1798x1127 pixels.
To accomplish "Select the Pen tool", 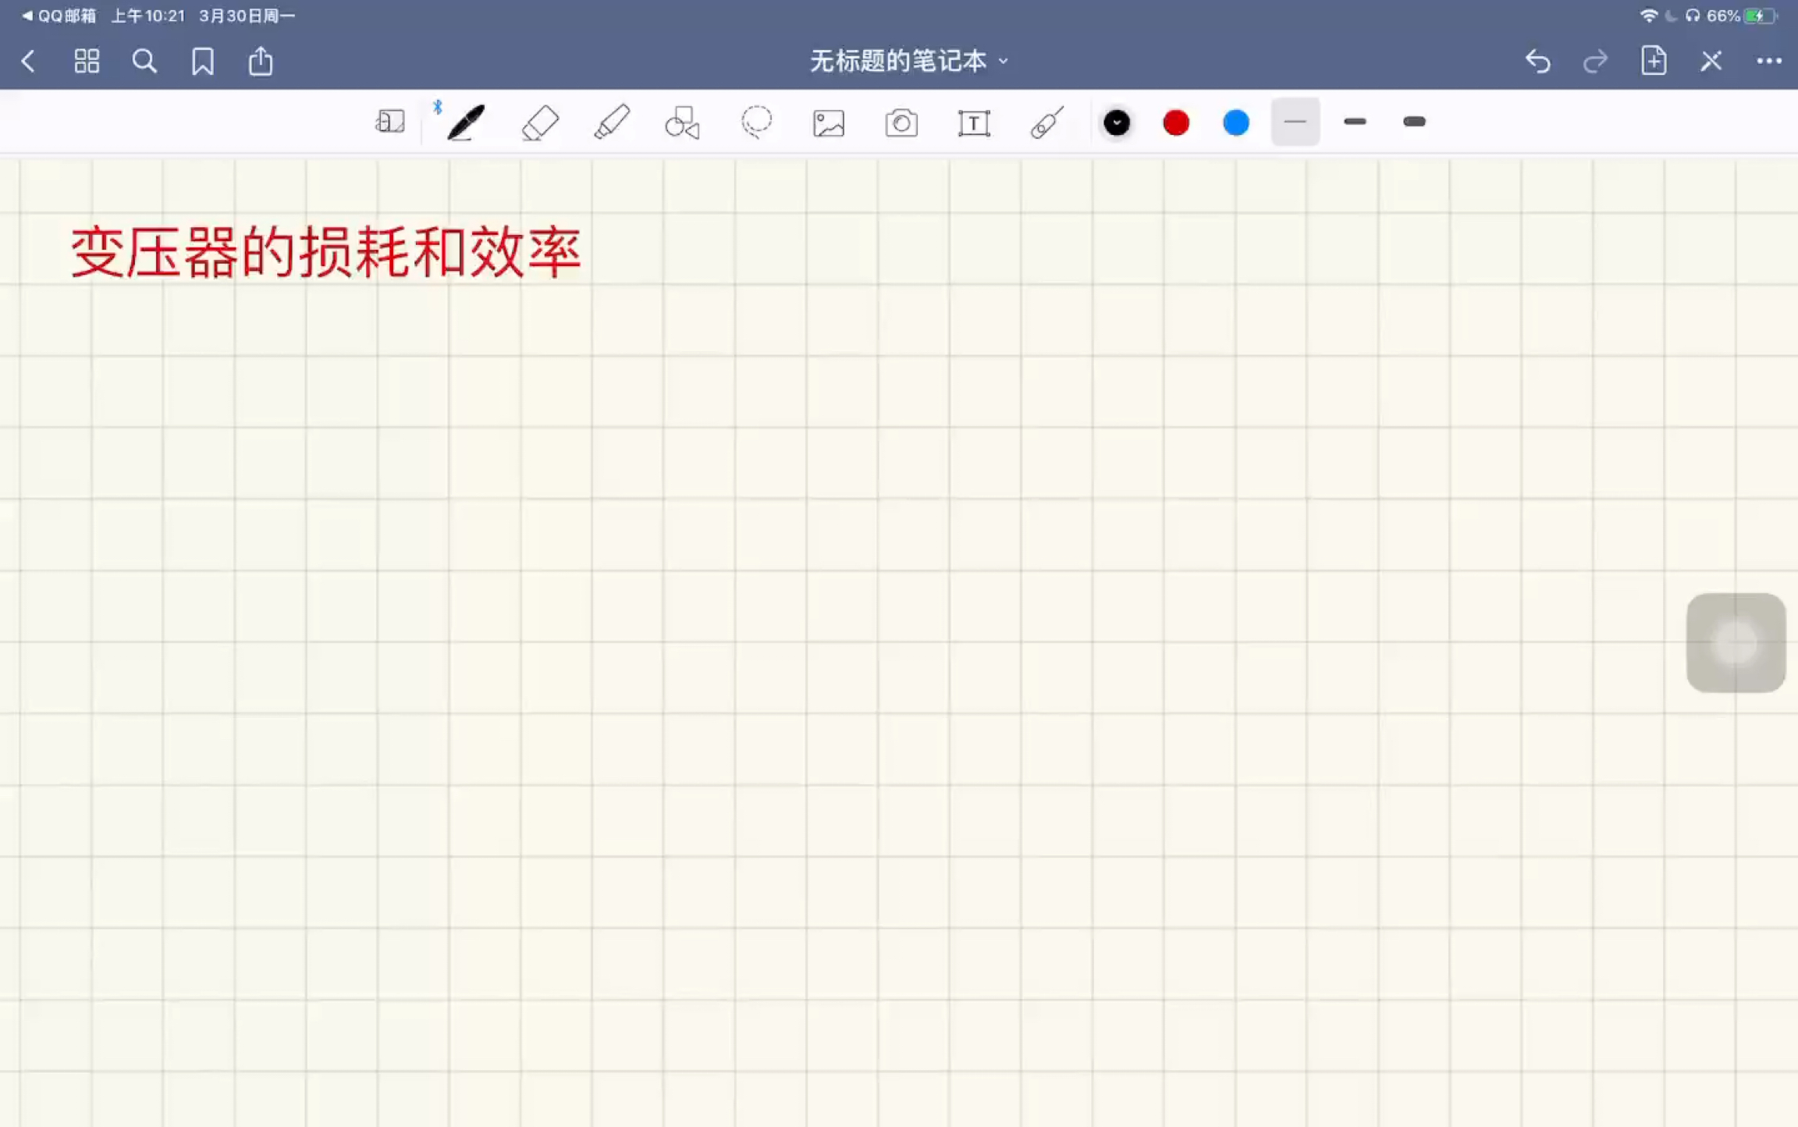I will [x=465, y=123].
